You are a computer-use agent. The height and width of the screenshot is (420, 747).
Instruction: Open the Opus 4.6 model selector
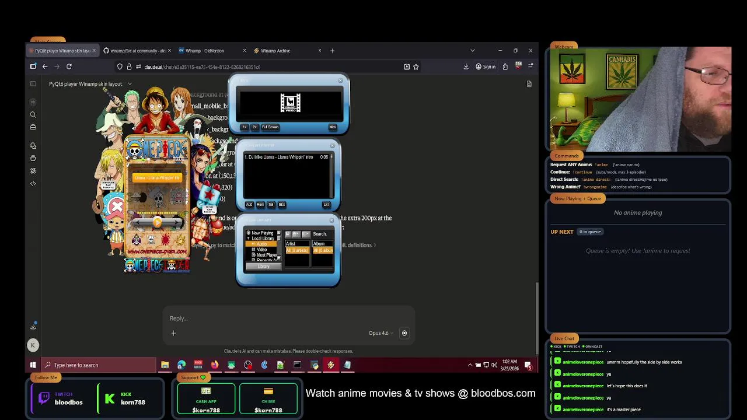[x=381, y=333]
